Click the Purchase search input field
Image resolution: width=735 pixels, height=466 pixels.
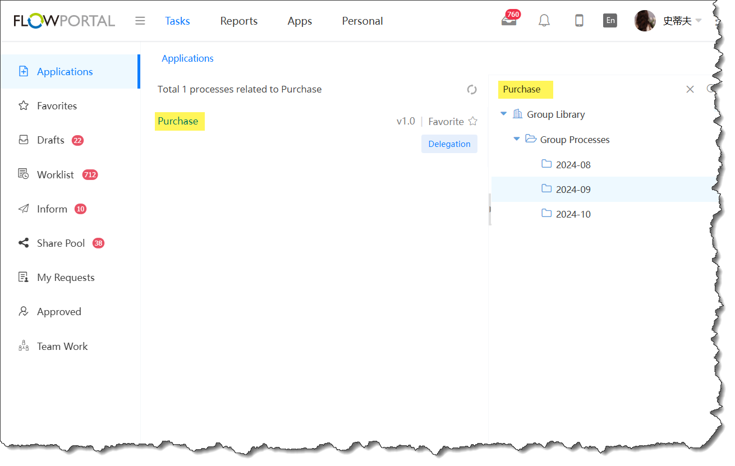tap(589, 89)
